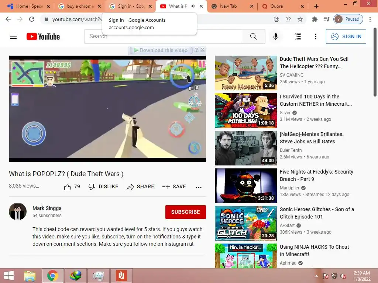The image size is (378, 283).
Task: Open a new browser tab
Action: tap(316, 7)
